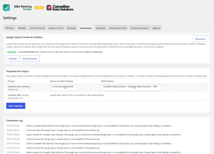Screen dimensions: 214x154
Task: Expand the GA4 Property dropdown
Action: 132,88
